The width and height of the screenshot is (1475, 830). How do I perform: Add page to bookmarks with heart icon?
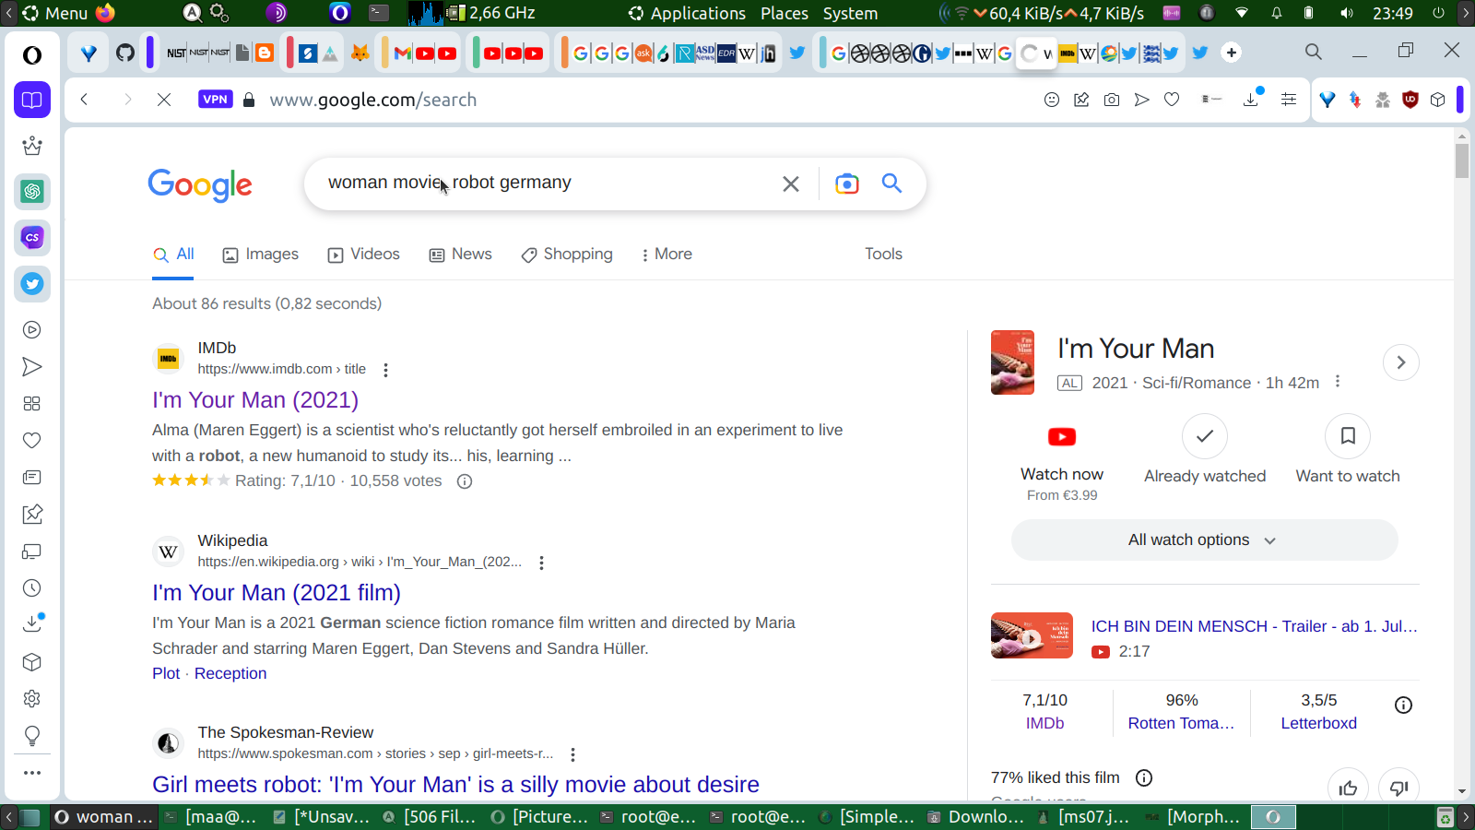(x=1172, y=100)
